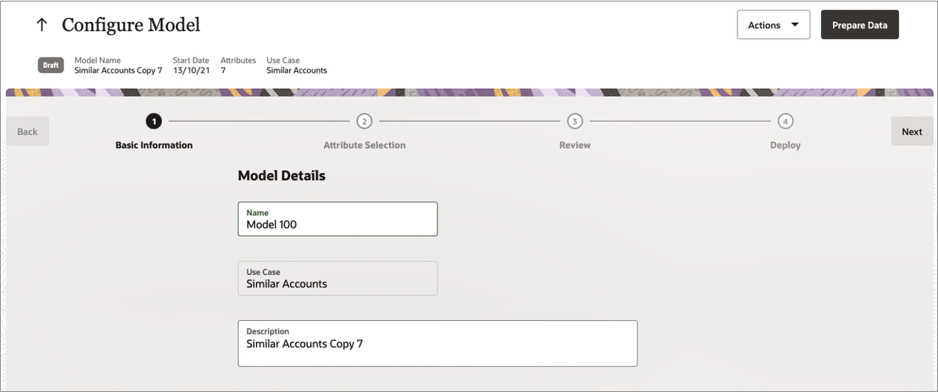
Task: Focus the Name field containing Model 100
Action: point(337,219)
